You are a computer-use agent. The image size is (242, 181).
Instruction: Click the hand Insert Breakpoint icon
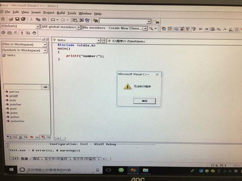(x=34, y=33)
